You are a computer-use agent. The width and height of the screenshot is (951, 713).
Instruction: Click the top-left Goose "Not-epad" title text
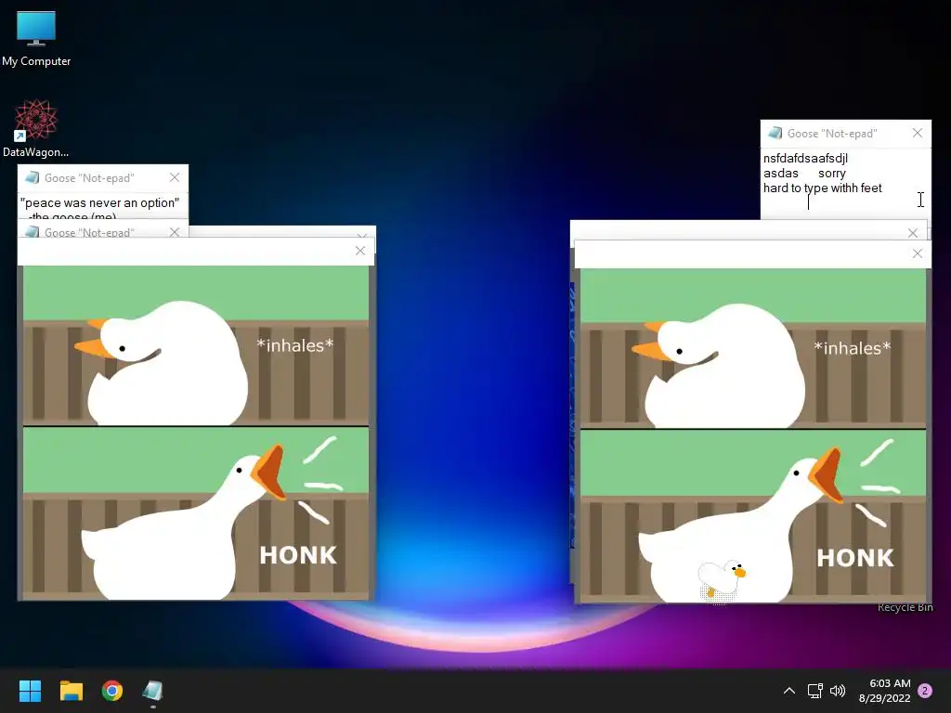coord(89,178)
